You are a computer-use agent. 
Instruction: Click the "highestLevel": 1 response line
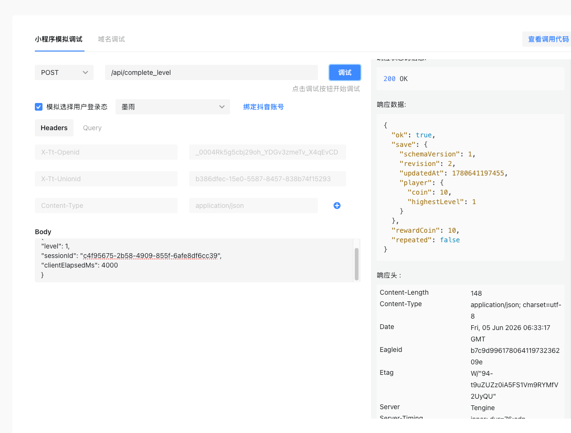tap(441, 202)
